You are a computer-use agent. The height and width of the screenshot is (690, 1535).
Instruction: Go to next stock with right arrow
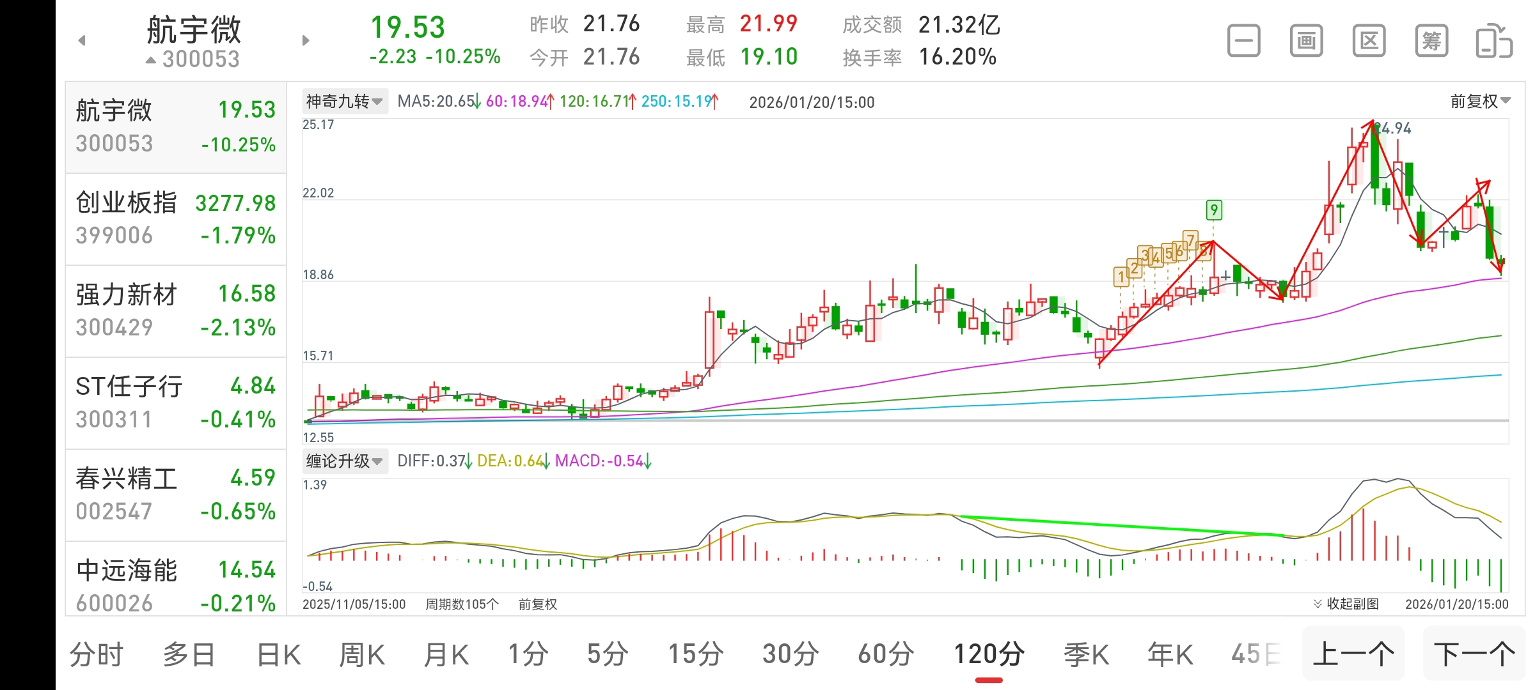click(x=306, y=41)
